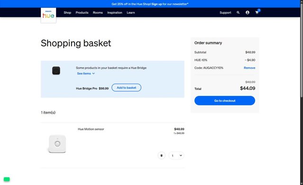Open the Shop menu
The width and height of the screenshot is (303, 185).
tap(67, 13)
